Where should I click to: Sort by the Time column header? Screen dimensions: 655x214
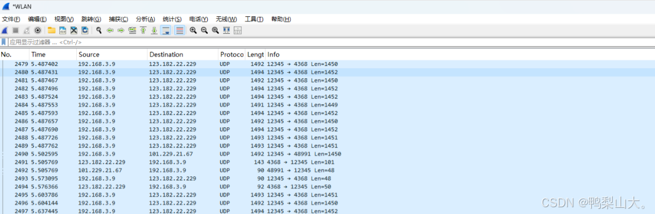[x=53, y=55]
